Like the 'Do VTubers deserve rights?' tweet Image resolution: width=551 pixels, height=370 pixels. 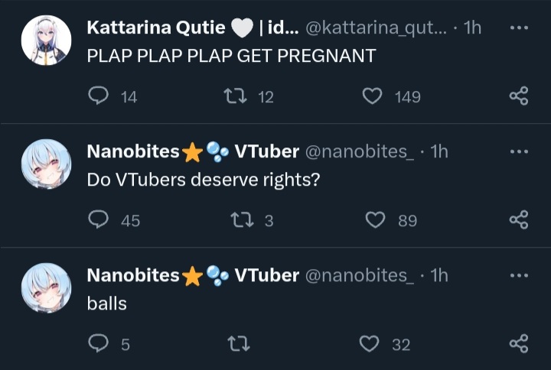click(375, 219)
